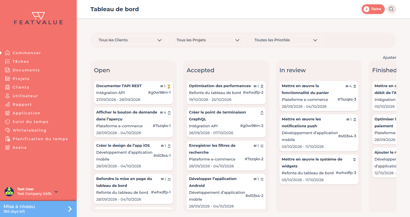Click the Tableau de bord page title
This screenshot has height=217, width=410.
tap(115, 9)
